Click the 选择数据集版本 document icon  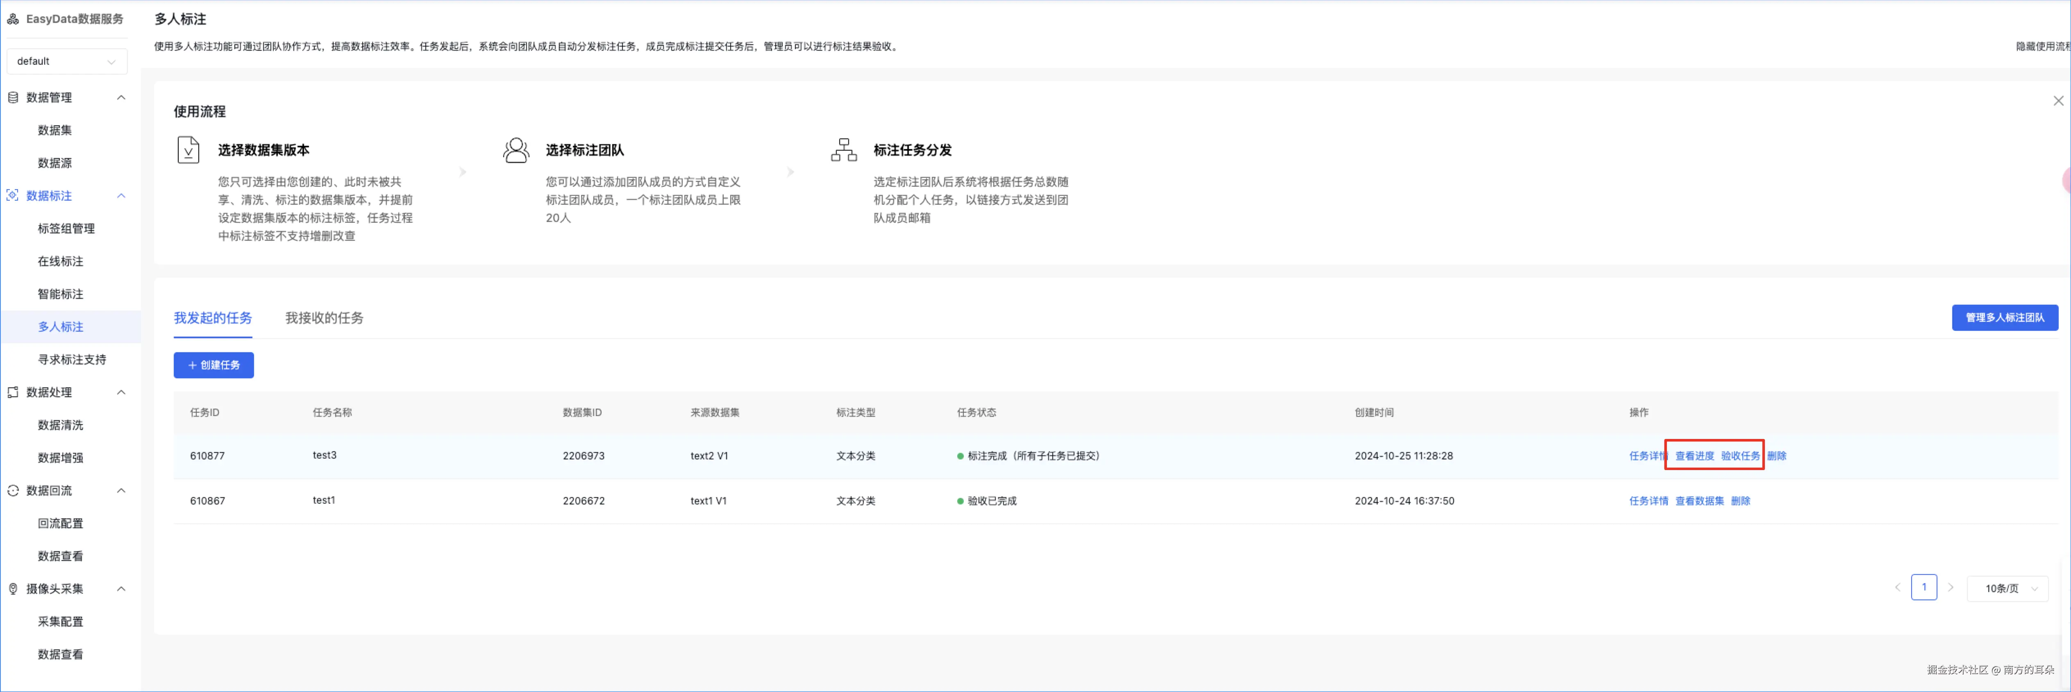188,150
